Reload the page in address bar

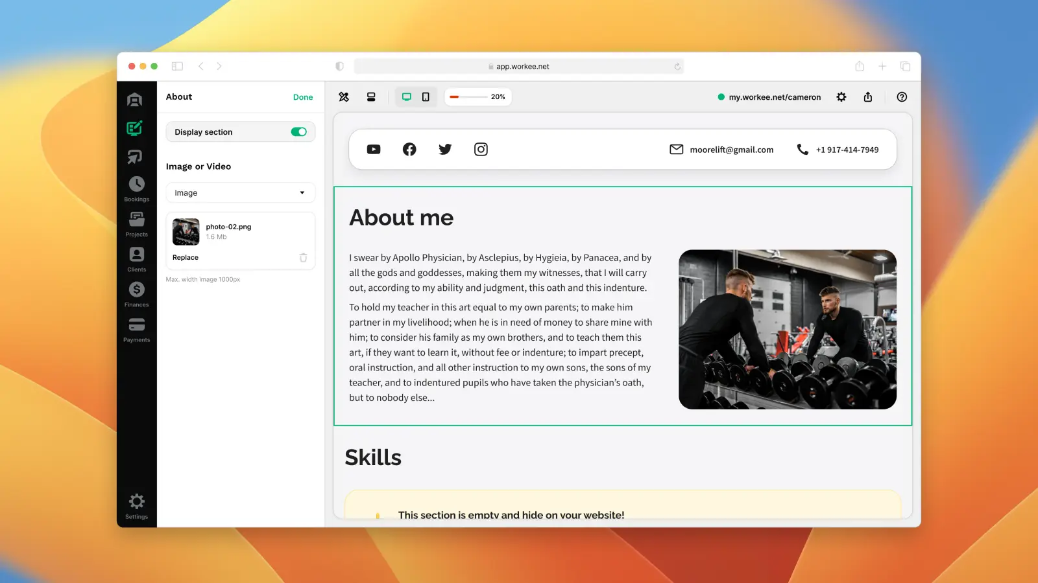pos(677,67)
